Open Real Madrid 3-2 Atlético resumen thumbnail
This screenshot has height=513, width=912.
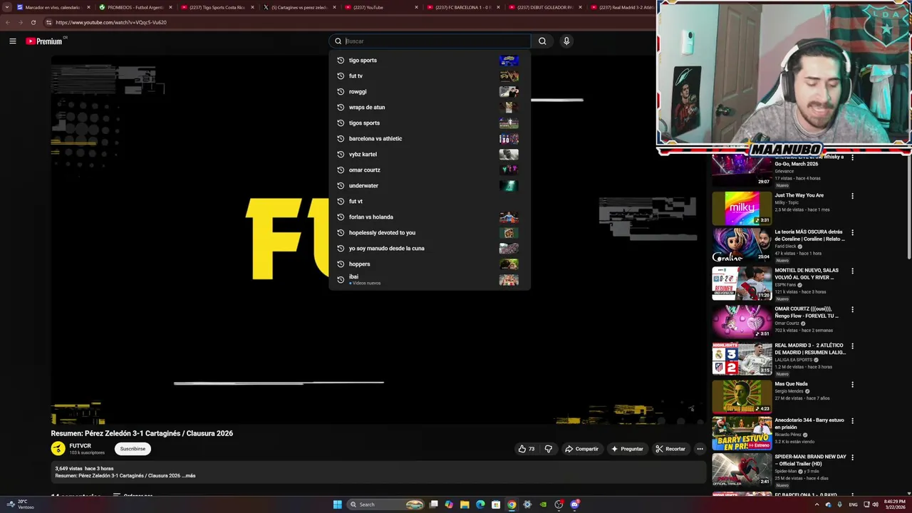(x=742, y=358)
